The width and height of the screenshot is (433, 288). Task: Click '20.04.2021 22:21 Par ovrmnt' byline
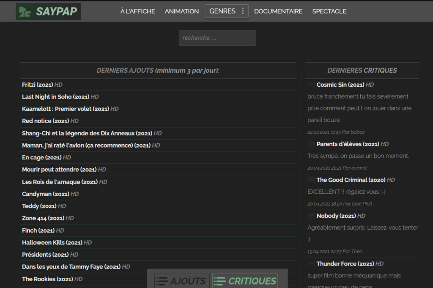coord(337,168)
